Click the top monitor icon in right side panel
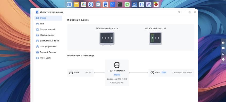The width and height of the screenshot is (226, 102). (x=223, y=43)
